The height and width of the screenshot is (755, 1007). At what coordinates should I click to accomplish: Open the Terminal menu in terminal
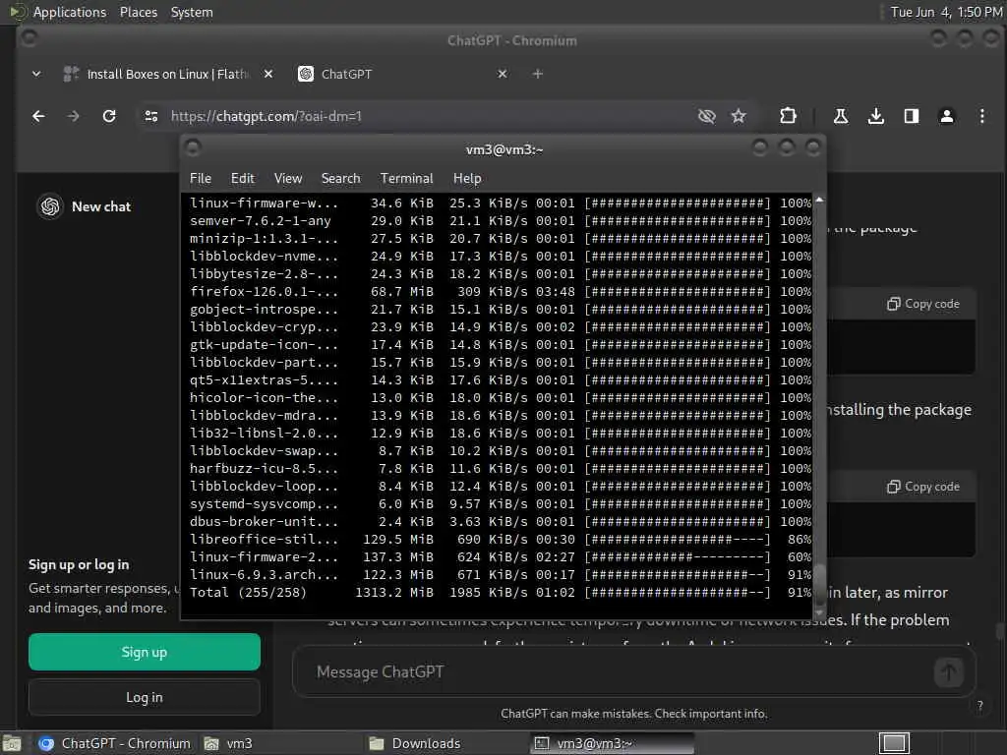tap(406, 179)
